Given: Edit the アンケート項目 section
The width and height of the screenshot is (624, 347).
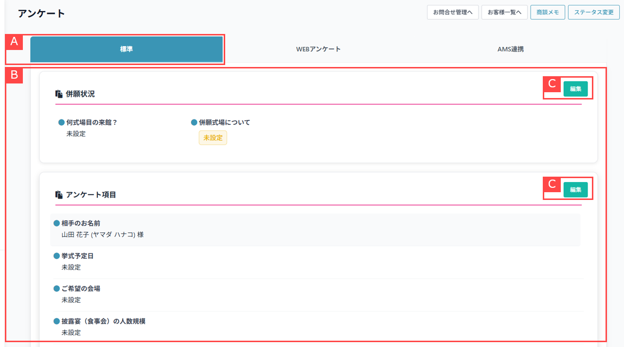Looking at the screenshot, I should pyautogui.click(x=575, y=190).
